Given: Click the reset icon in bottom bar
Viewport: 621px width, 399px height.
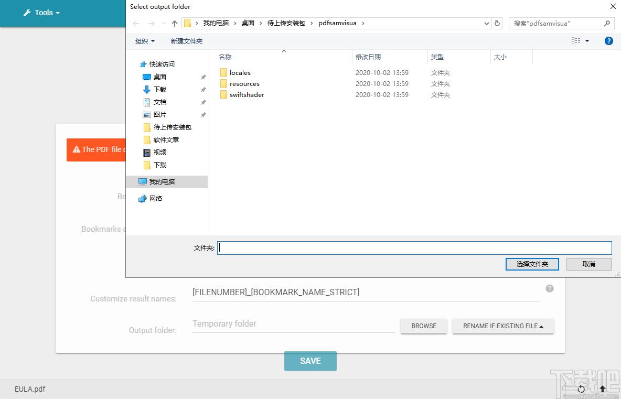Looking at the screenshot, I should click(581, 389).
